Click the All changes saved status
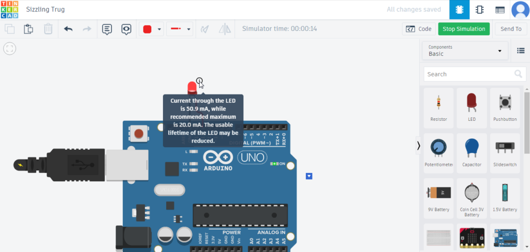Screen dimensions: 530x252 coord(414,9)
